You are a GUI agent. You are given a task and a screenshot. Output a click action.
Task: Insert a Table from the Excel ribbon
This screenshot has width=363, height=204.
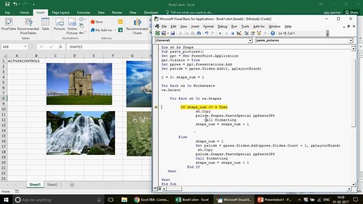[45, 24]
